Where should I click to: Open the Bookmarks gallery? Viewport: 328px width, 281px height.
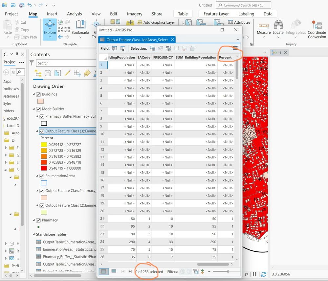click(x=80, y=29)
